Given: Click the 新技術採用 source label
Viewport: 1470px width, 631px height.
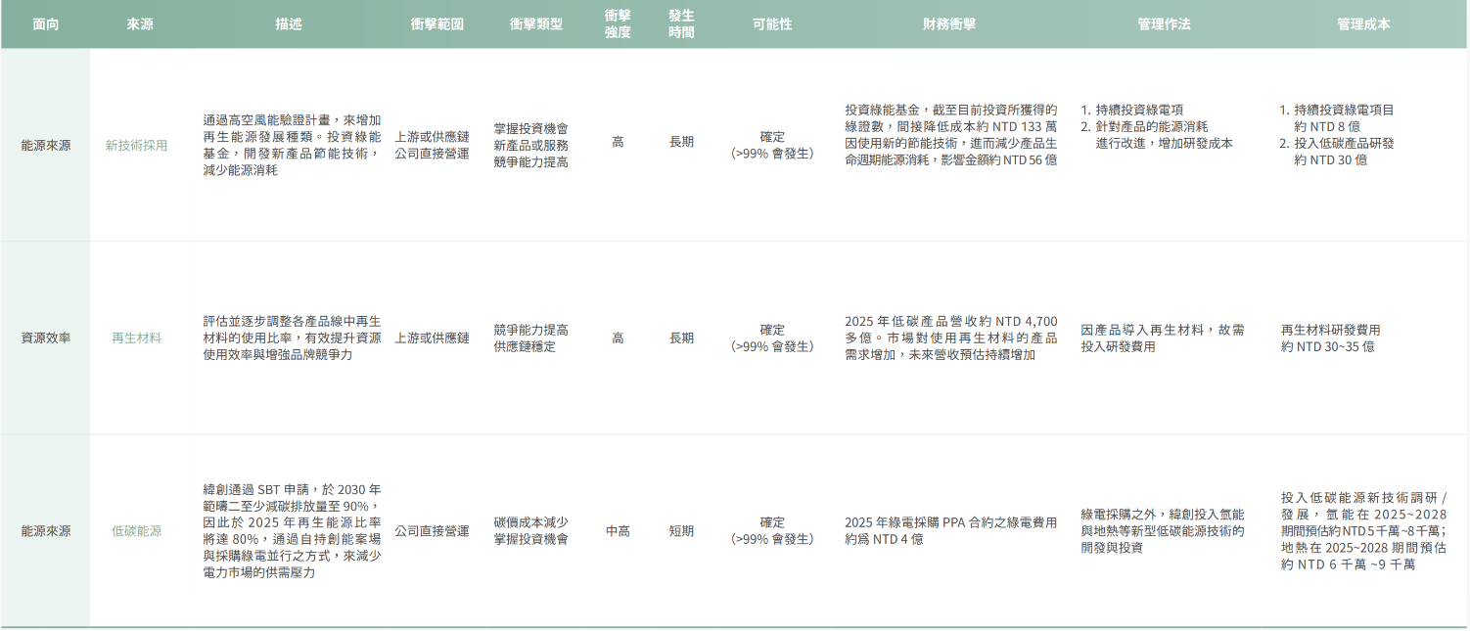Looking at the screenshot, I should (137, 145).
